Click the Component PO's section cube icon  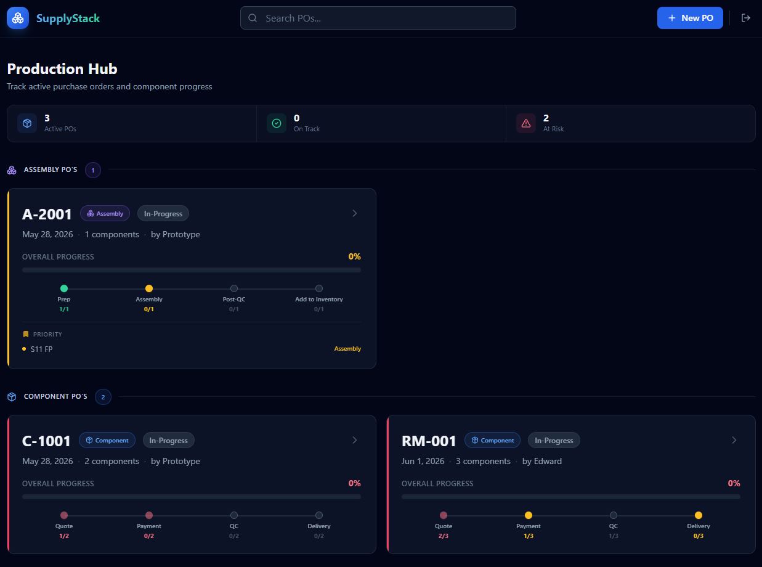12,397
